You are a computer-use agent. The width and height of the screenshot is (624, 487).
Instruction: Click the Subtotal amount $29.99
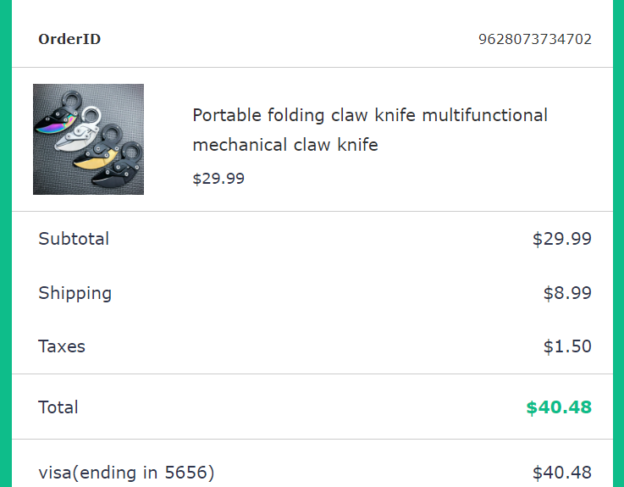(x=561, y=239)
